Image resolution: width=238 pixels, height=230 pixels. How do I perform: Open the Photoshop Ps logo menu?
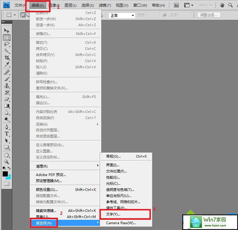pyautogui.click(x=6, y=5)
